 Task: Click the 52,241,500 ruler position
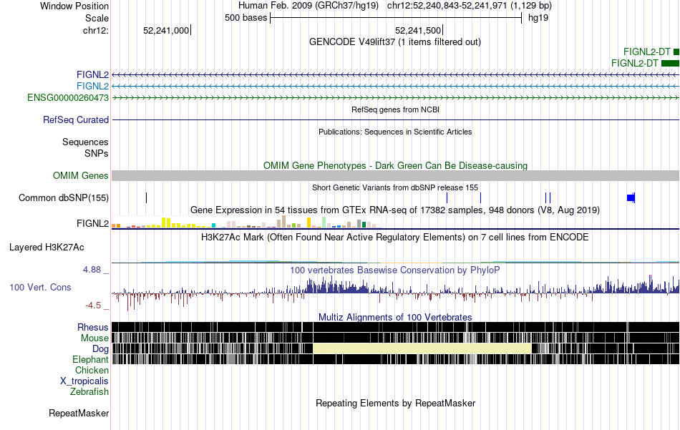click(x=418, y=30)
